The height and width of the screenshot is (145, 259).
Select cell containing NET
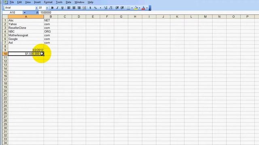(x=51, y=21)
